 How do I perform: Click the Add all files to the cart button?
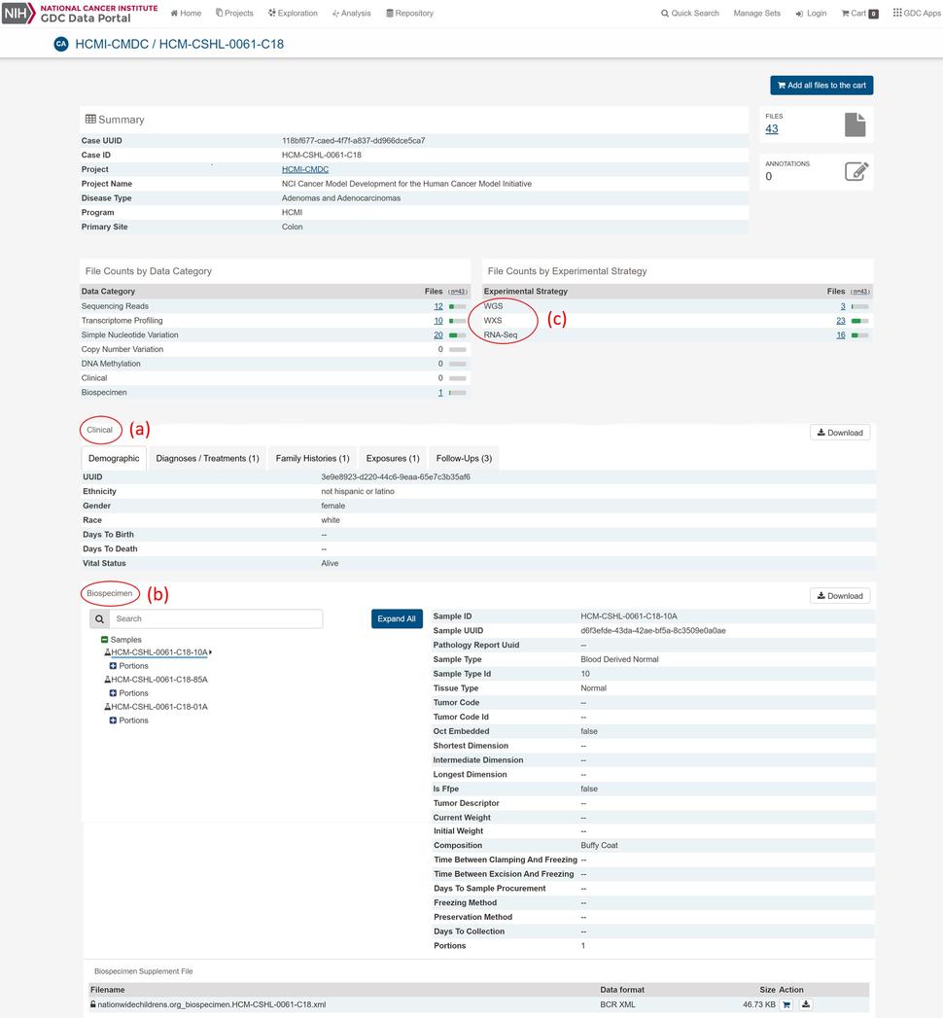coord(821,85)
